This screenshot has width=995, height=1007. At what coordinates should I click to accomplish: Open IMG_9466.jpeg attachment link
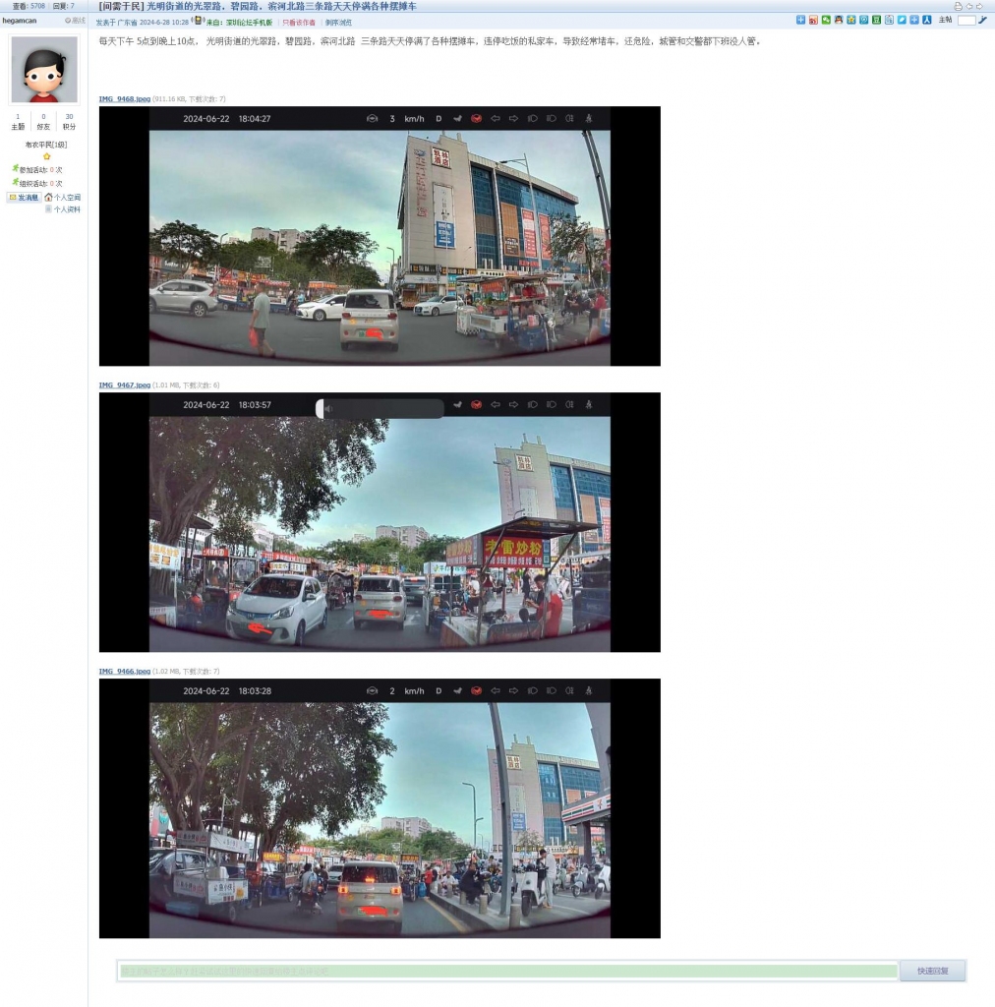pyautogui.click(x=124, y=672)
